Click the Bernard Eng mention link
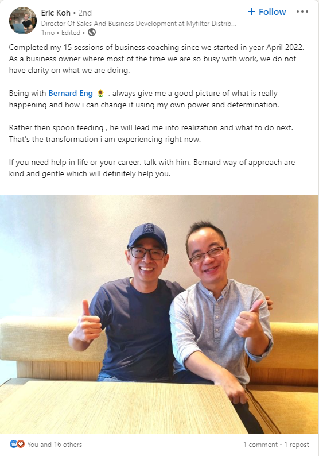Image resolution: width=319 pixels, height=456 pixels. [x=71, y=93]
